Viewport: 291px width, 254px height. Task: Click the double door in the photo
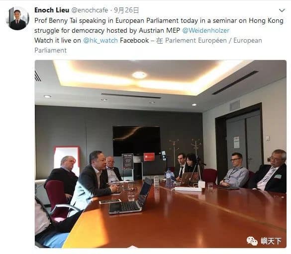(243, 141)
